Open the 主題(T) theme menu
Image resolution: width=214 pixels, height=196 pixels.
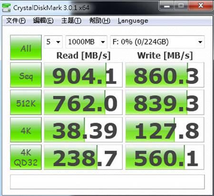tap(71, 20)
